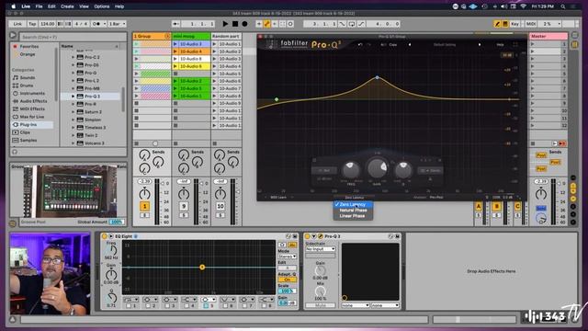Open the 1 Bar quantization dropdown
This screenshot has width=588, height=331.
[117, 24]
